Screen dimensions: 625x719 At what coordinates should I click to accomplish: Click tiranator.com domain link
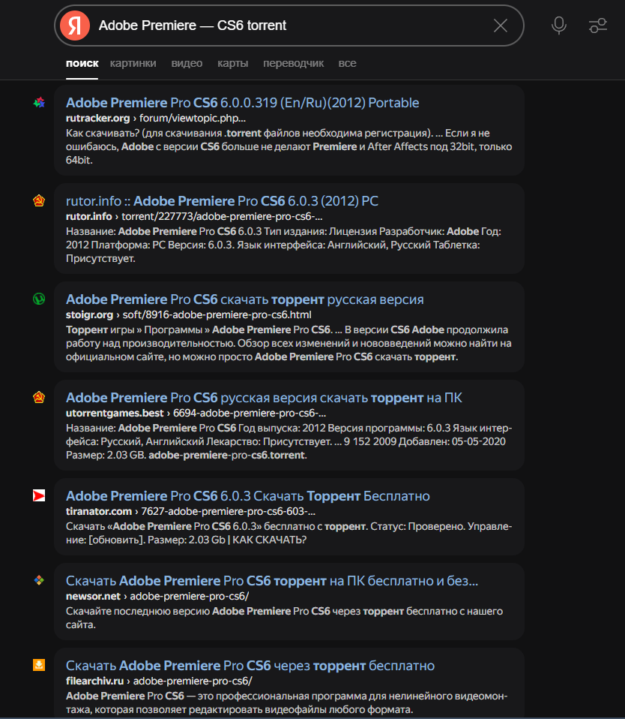99,511
